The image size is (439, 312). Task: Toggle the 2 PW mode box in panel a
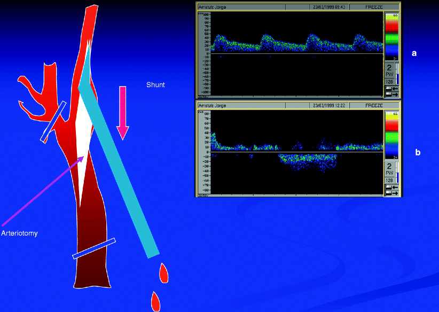389,69
